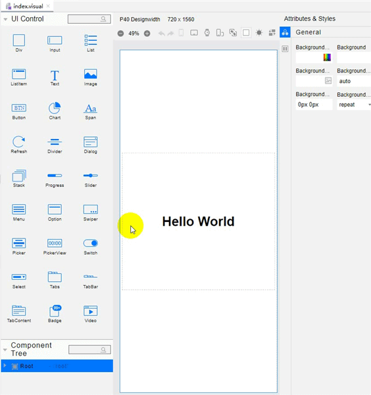This screenshot has width=371, height=395.
Task: Toggle the pause panel icon beside canvas
Action: pos(285,49)
